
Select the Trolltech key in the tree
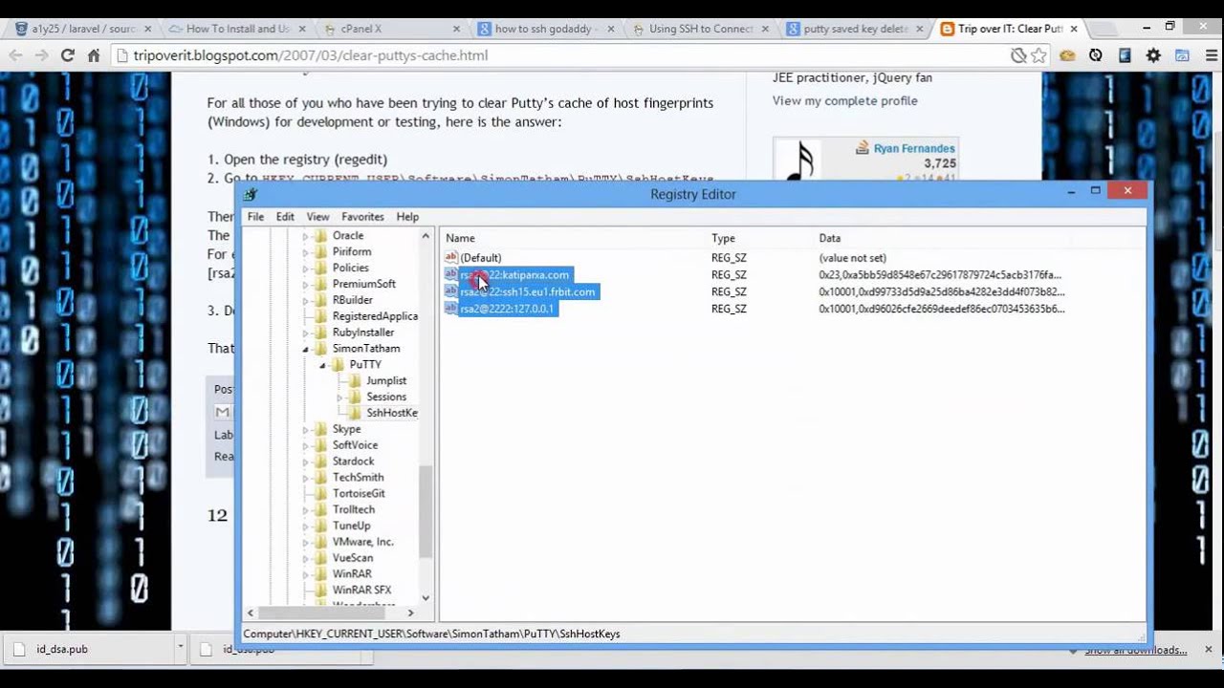tap(354, 509)
